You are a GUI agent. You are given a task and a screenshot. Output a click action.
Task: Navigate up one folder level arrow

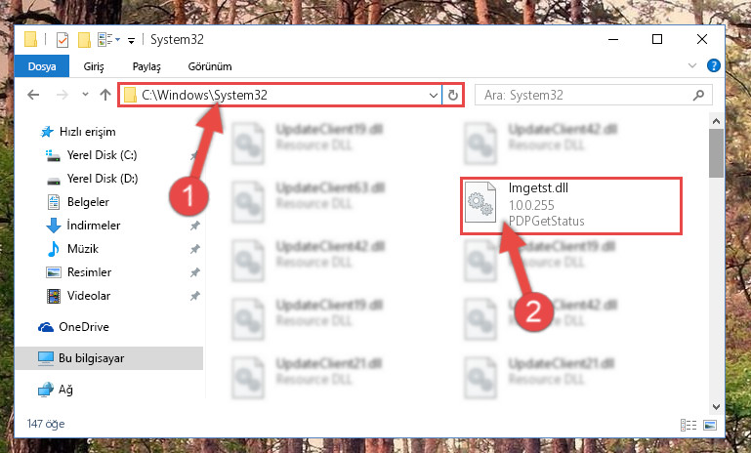click(x=105, y=95)
